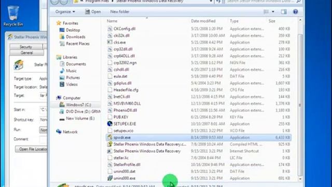The image size is (332, 187).
Task: Sort by Date modified column header
Action: 203,21
